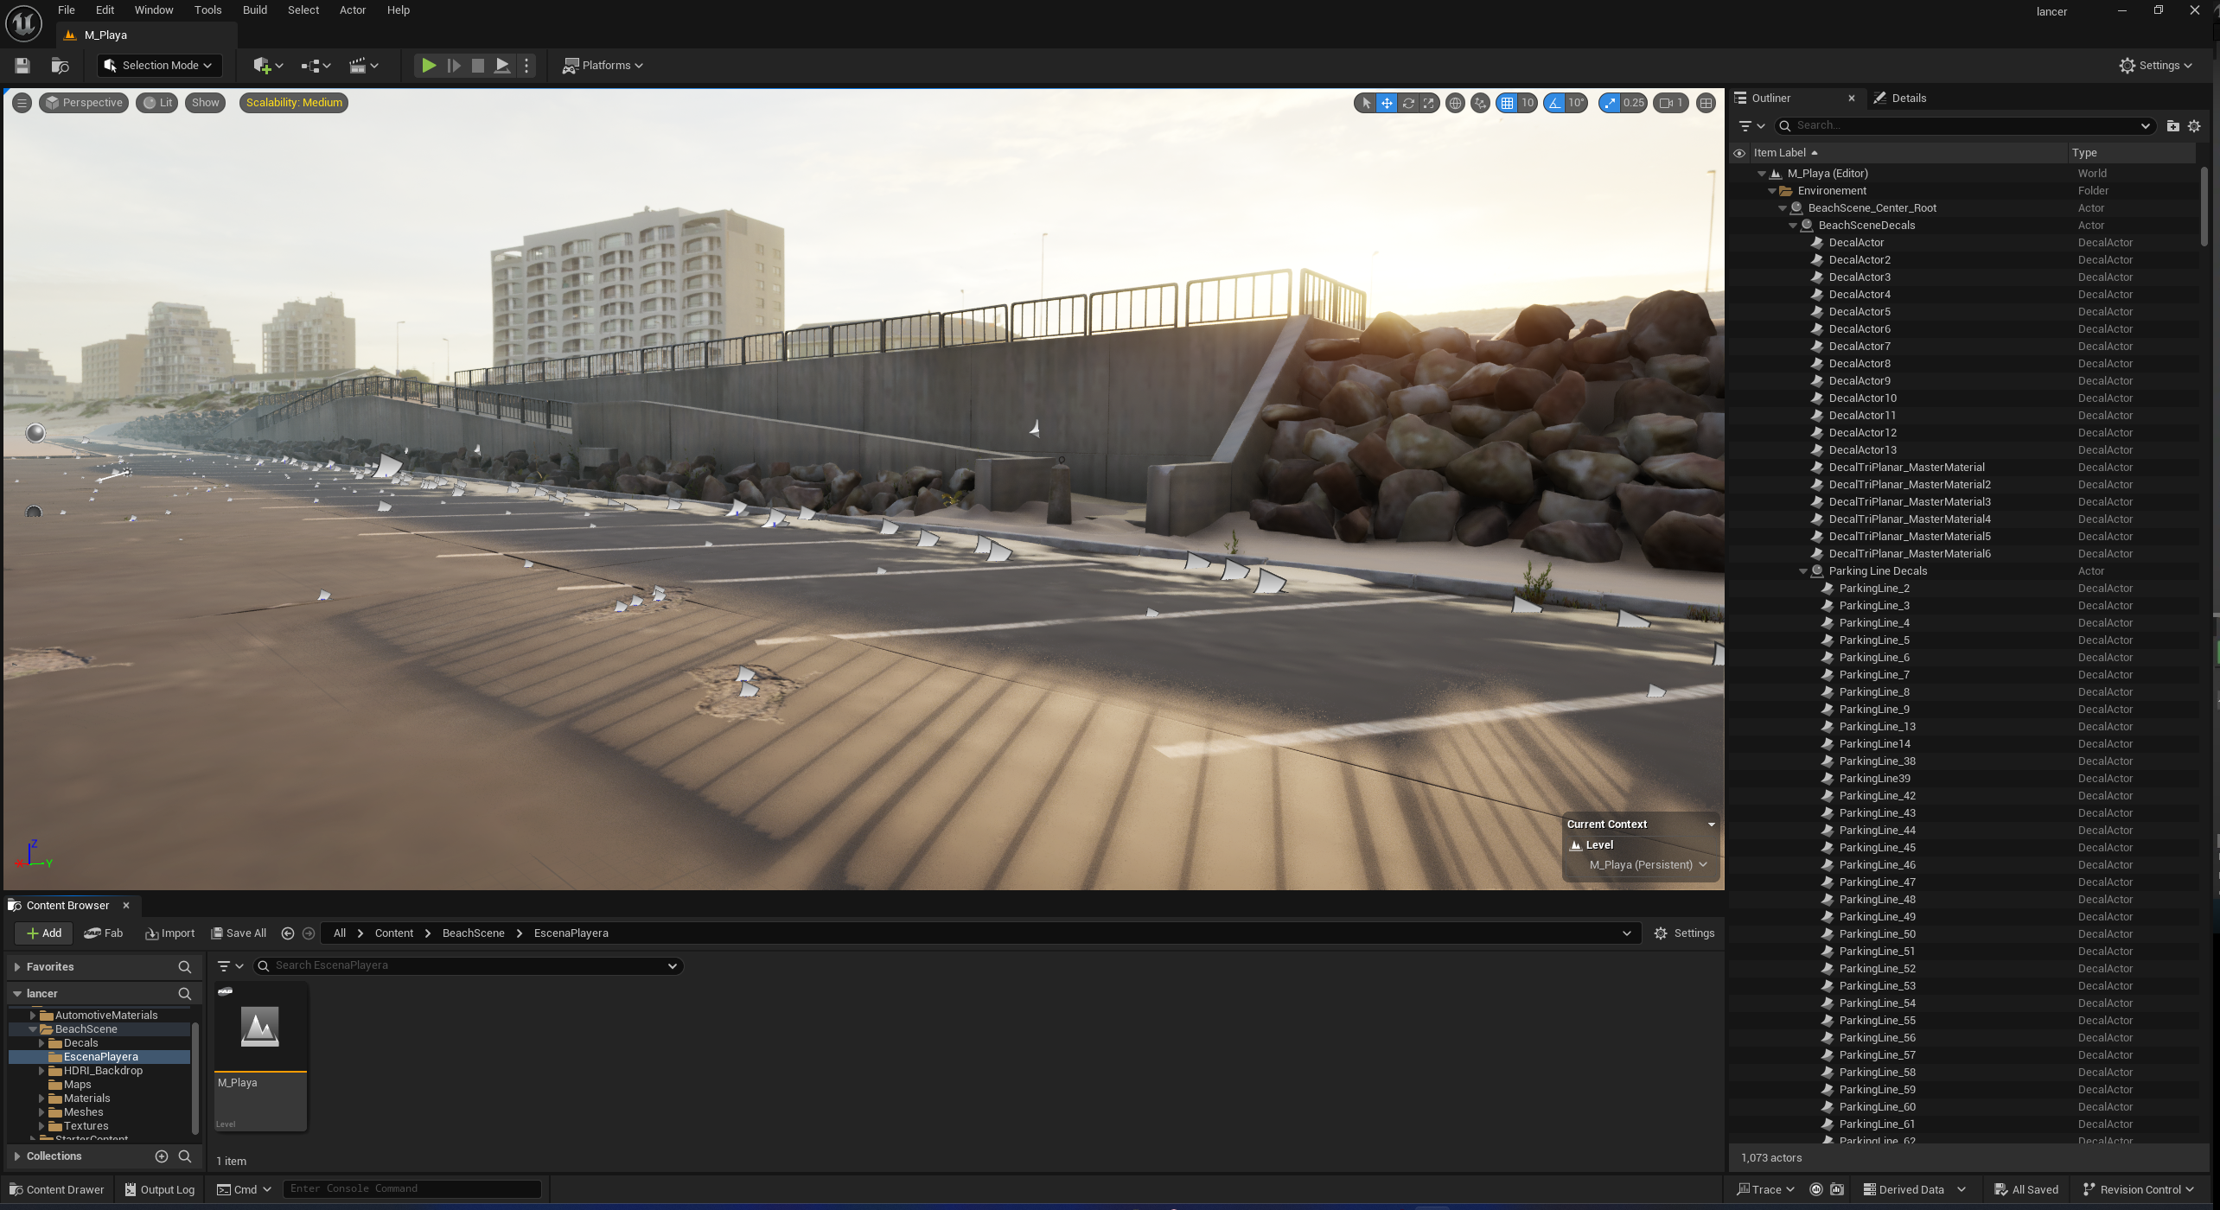Toggle grid snapping on the viewport

1507,103
